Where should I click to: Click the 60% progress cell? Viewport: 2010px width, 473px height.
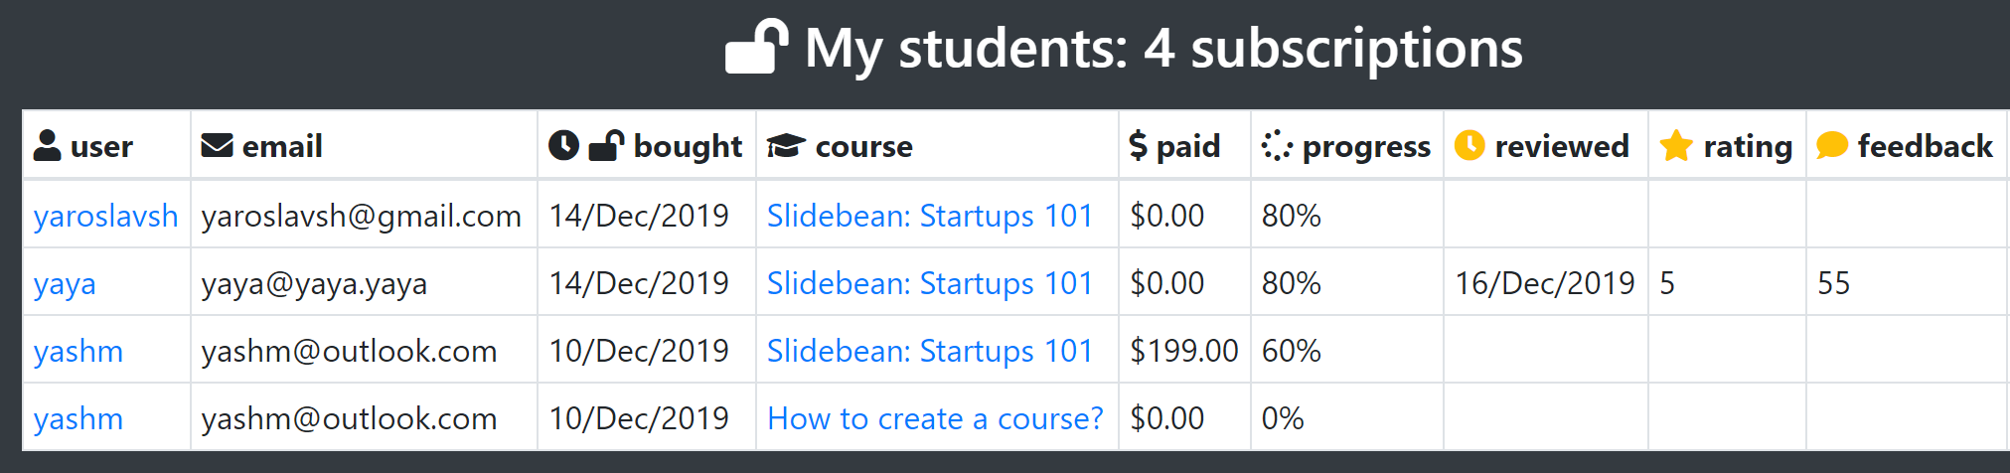click(x=1291, y=351)
